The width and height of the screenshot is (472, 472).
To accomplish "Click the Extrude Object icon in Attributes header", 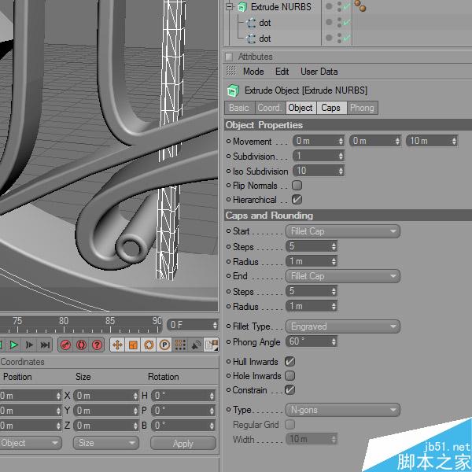I will pyautogui.click(x=233, y=90).
